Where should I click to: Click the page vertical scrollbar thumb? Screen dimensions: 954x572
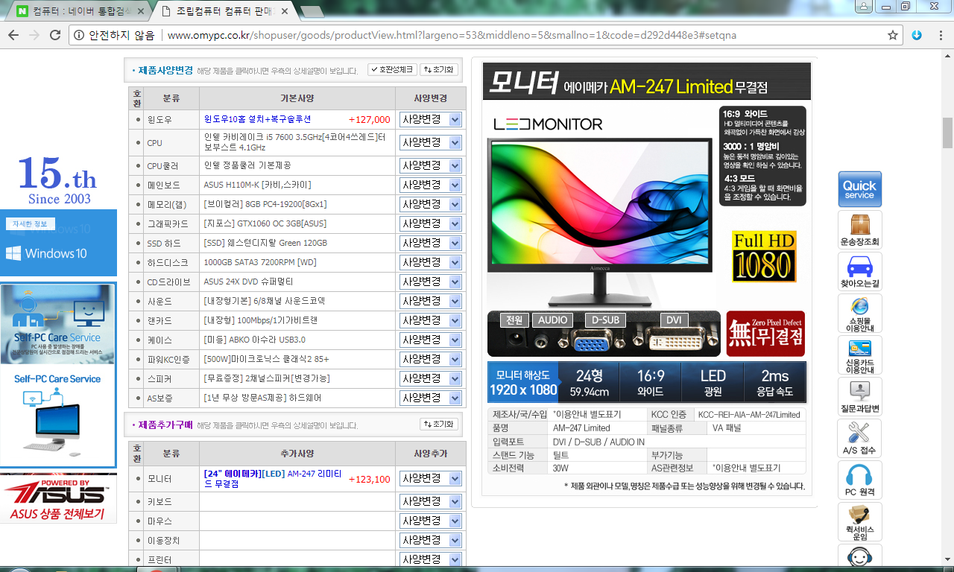point(947,133)
